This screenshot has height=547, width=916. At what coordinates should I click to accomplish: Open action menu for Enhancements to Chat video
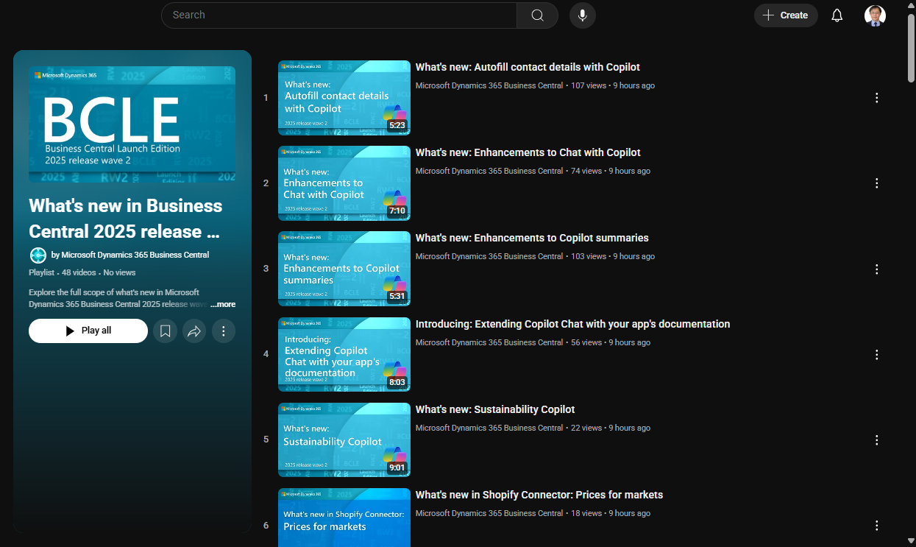876,183
